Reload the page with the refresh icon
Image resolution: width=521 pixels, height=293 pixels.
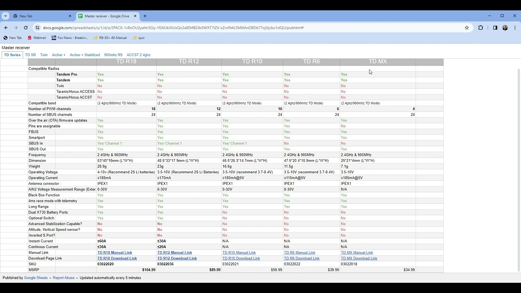point(26,28)
